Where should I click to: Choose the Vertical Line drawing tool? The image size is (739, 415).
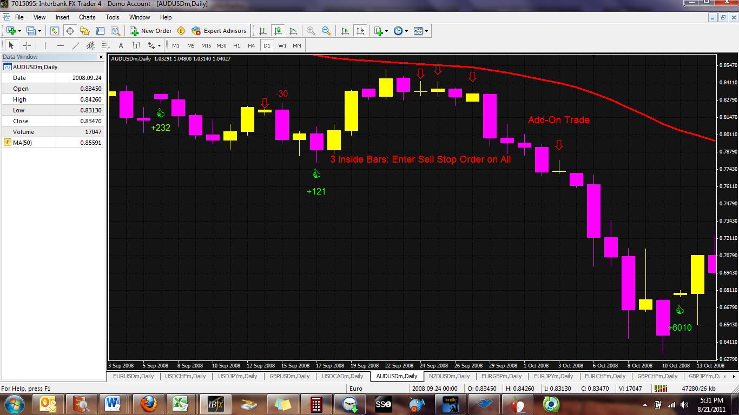(45, 45)
